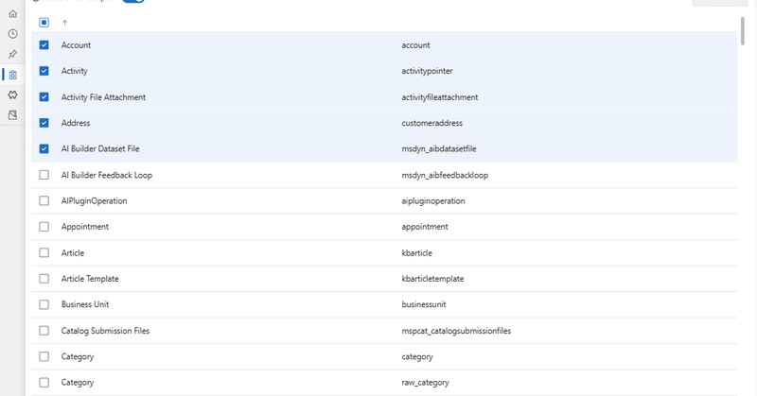Click the raw_category logical name
This screenshot has height=396, width=757.
click(425, 383)
